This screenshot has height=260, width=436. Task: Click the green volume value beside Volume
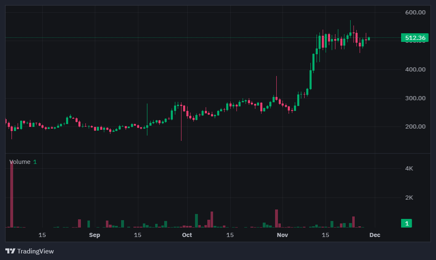pos(35,162)
